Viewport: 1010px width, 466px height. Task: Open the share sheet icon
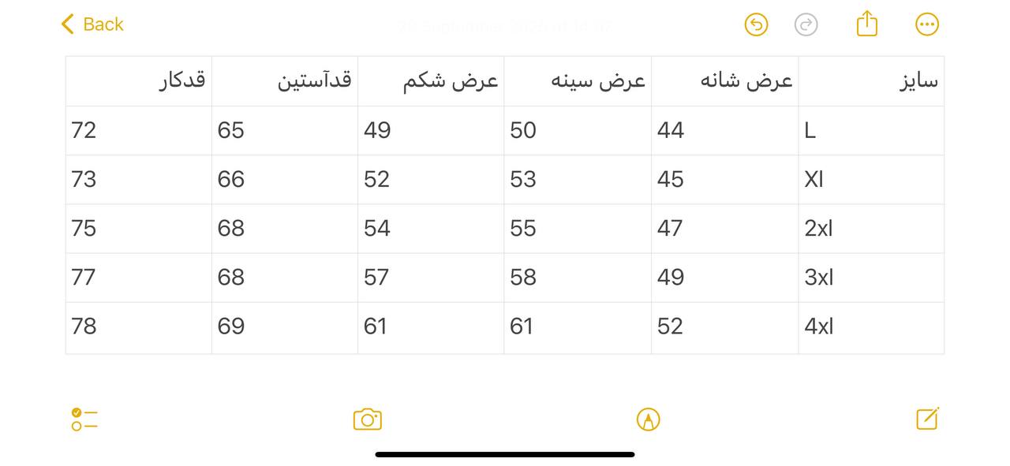pyautogui.click(x=866, y=24)
